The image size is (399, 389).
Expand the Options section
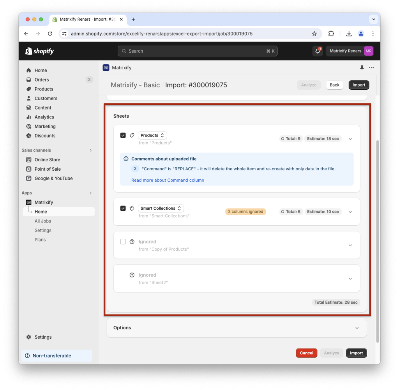tap(357, 328)
